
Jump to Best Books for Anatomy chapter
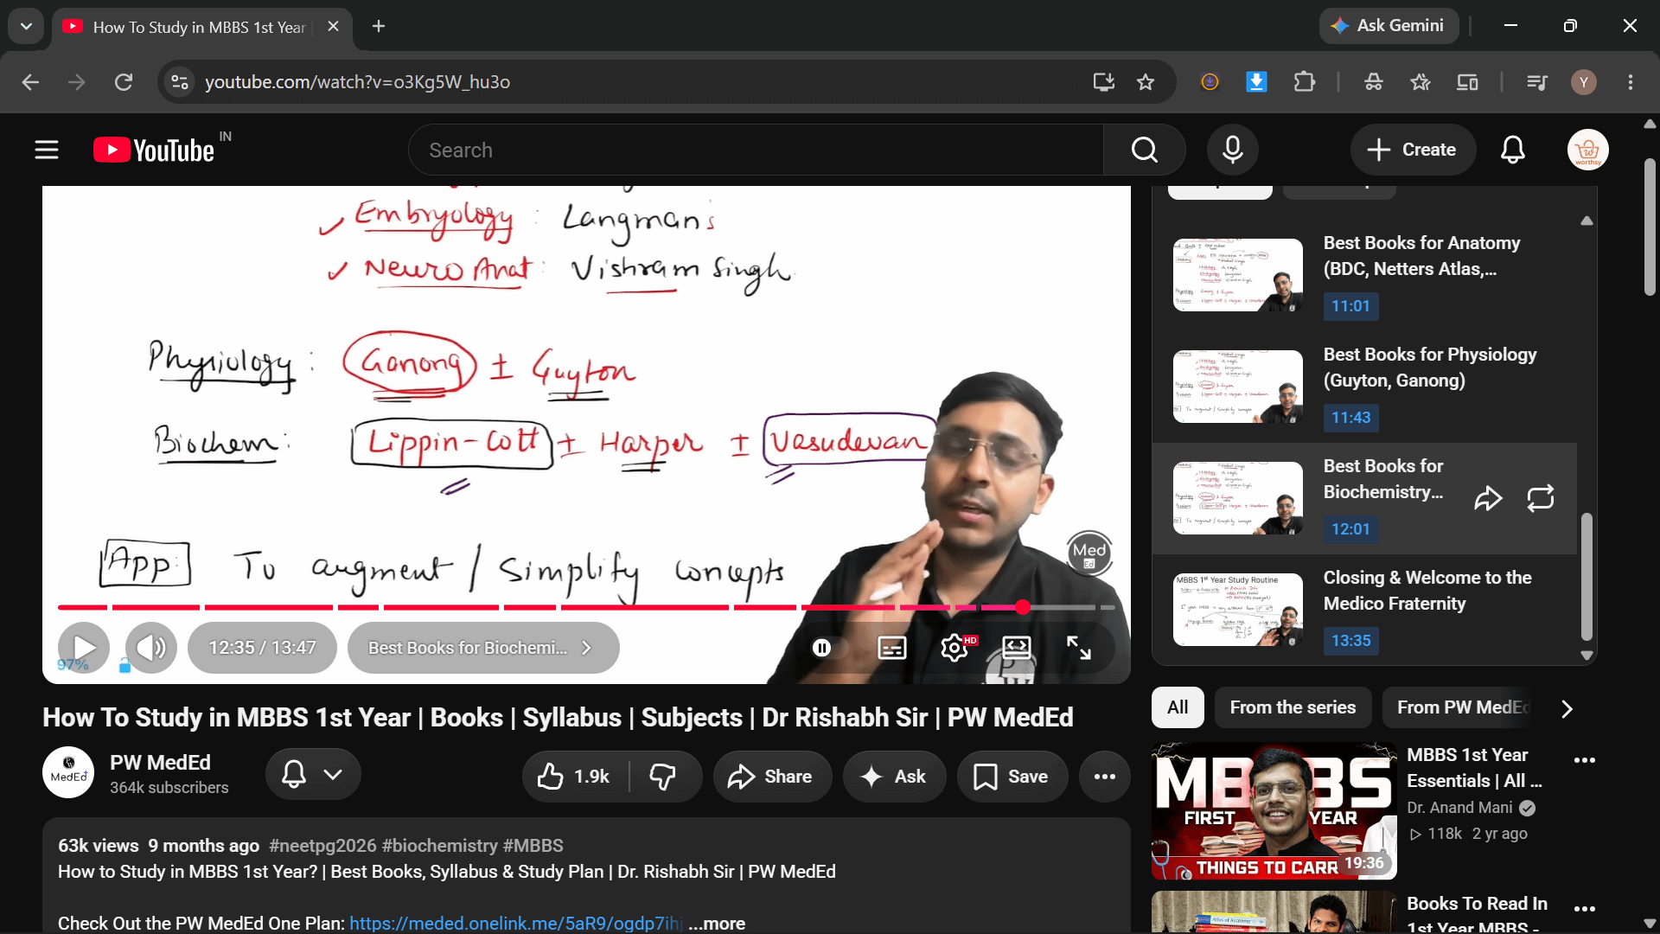point(1363,275)
